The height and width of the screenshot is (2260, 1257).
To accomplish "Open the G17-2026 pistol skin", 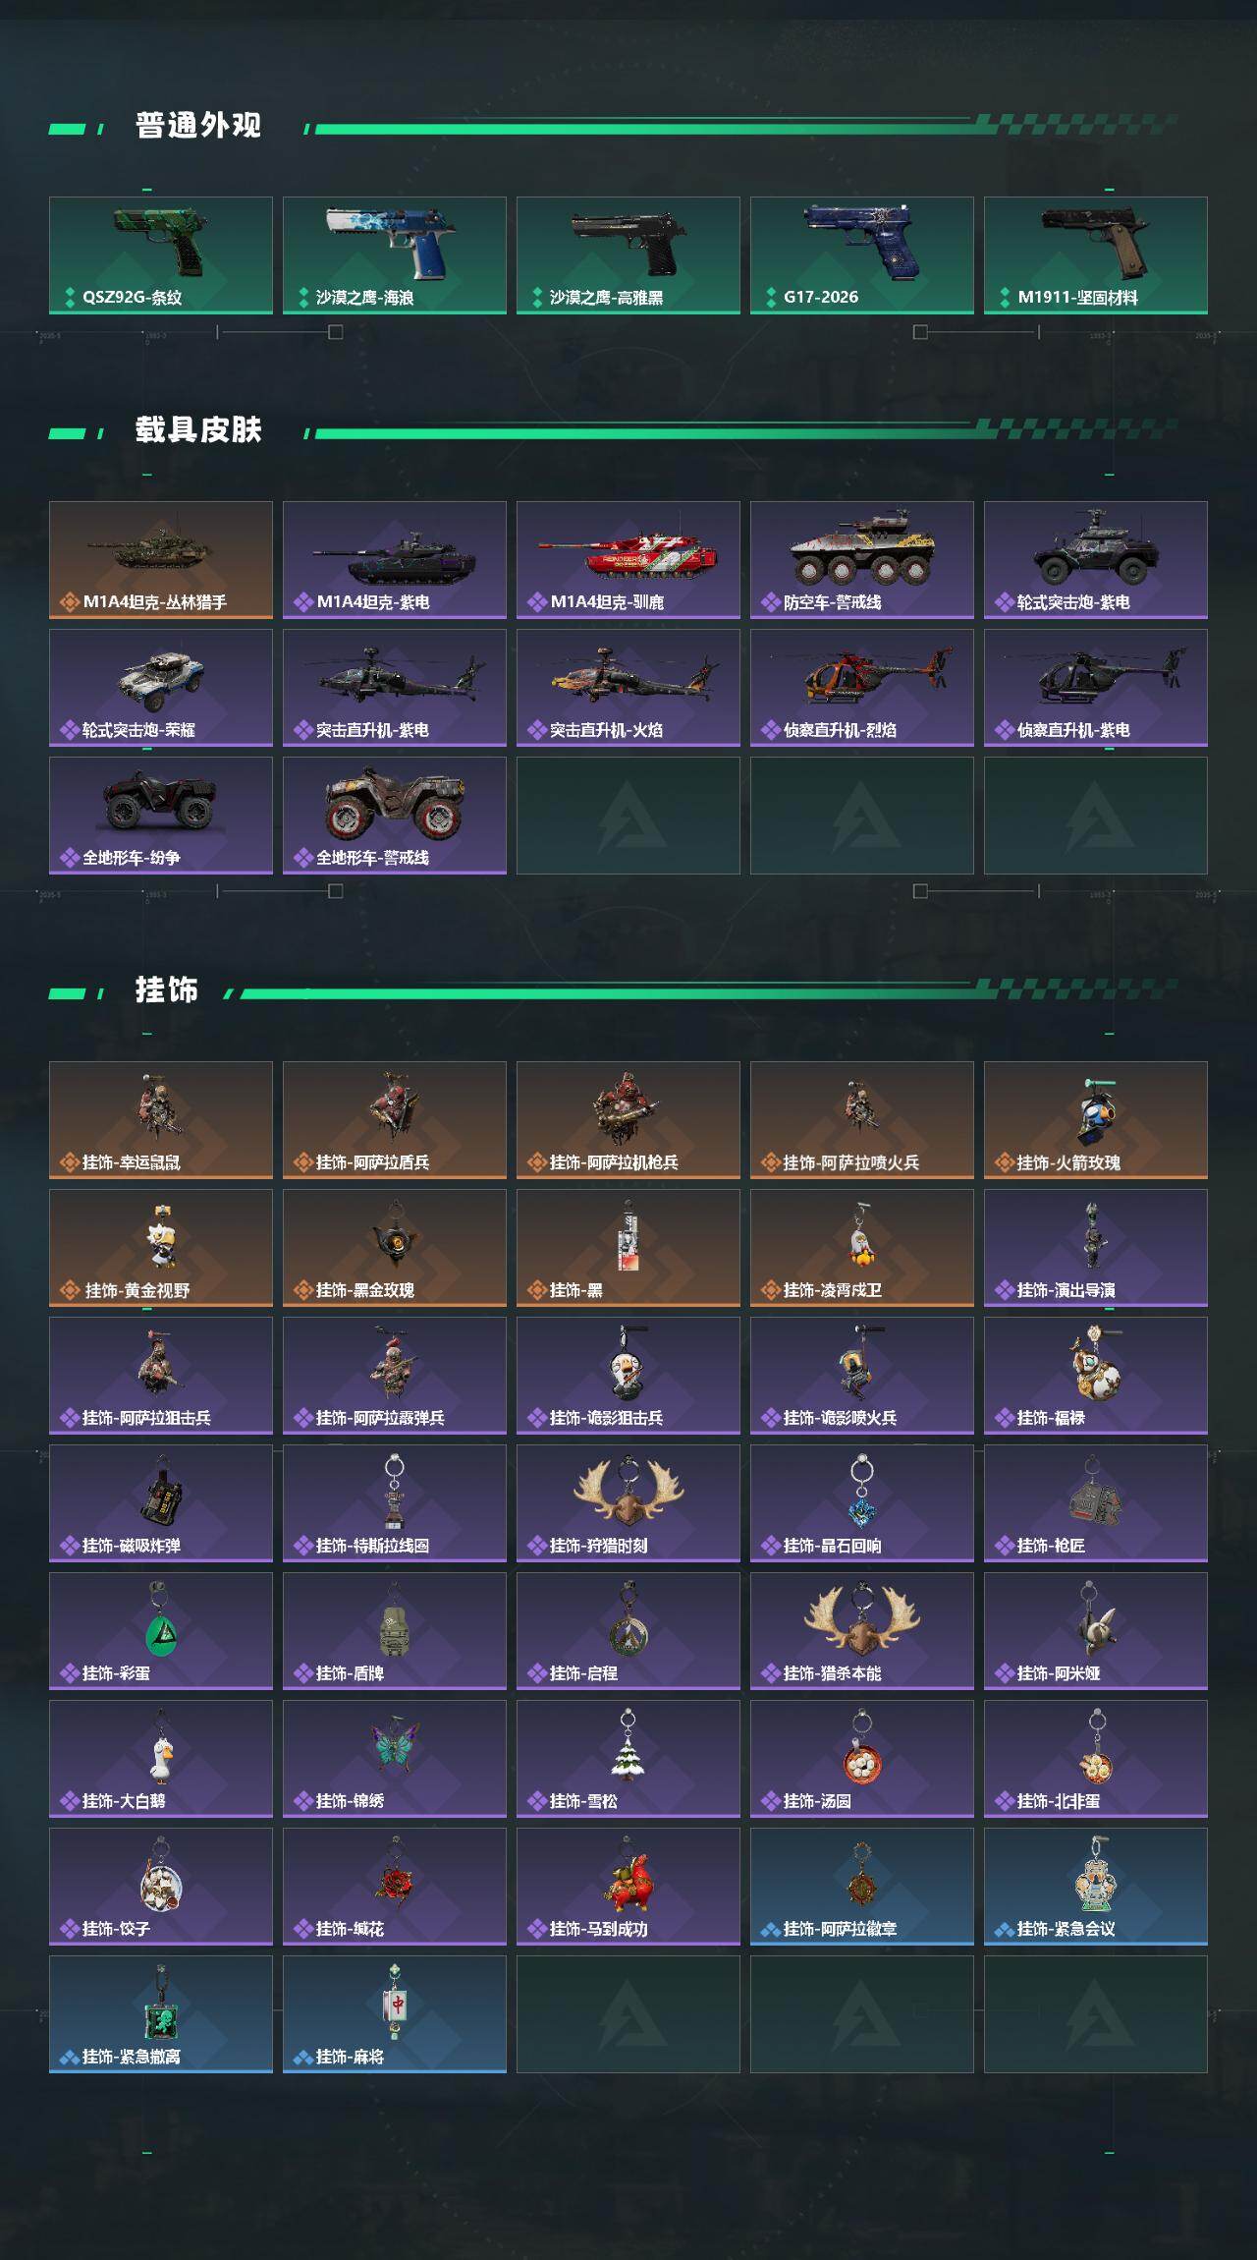I will tap(862, 255).
